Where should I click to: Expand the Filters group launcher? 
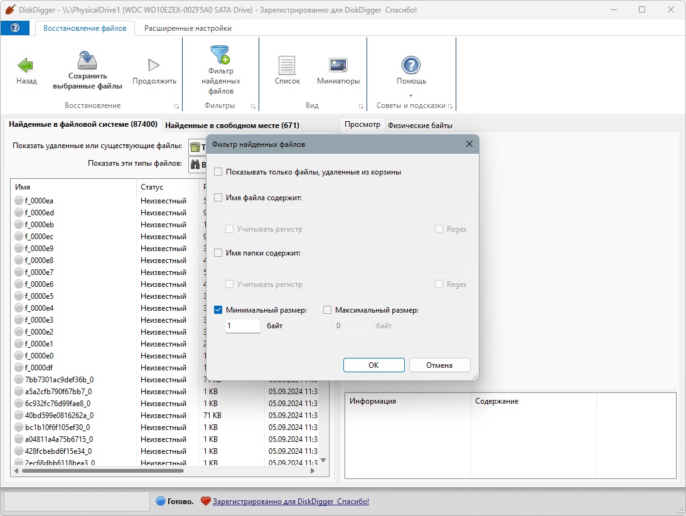click(x=253, y=106)
